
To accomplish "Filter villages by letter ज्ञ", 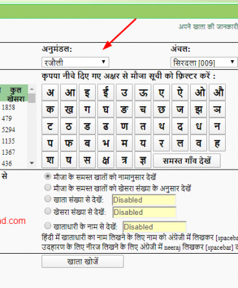I will (x=143, y=160).
